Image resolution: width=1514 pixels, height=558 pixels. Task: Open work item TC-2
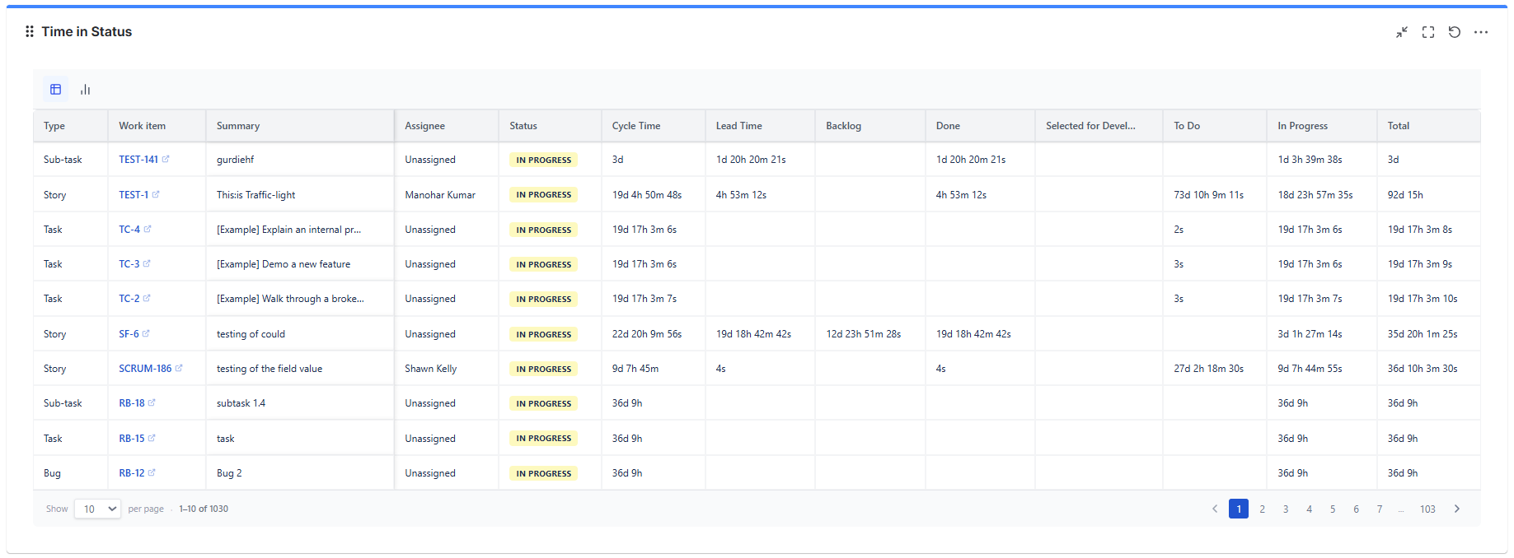point(129,299)
